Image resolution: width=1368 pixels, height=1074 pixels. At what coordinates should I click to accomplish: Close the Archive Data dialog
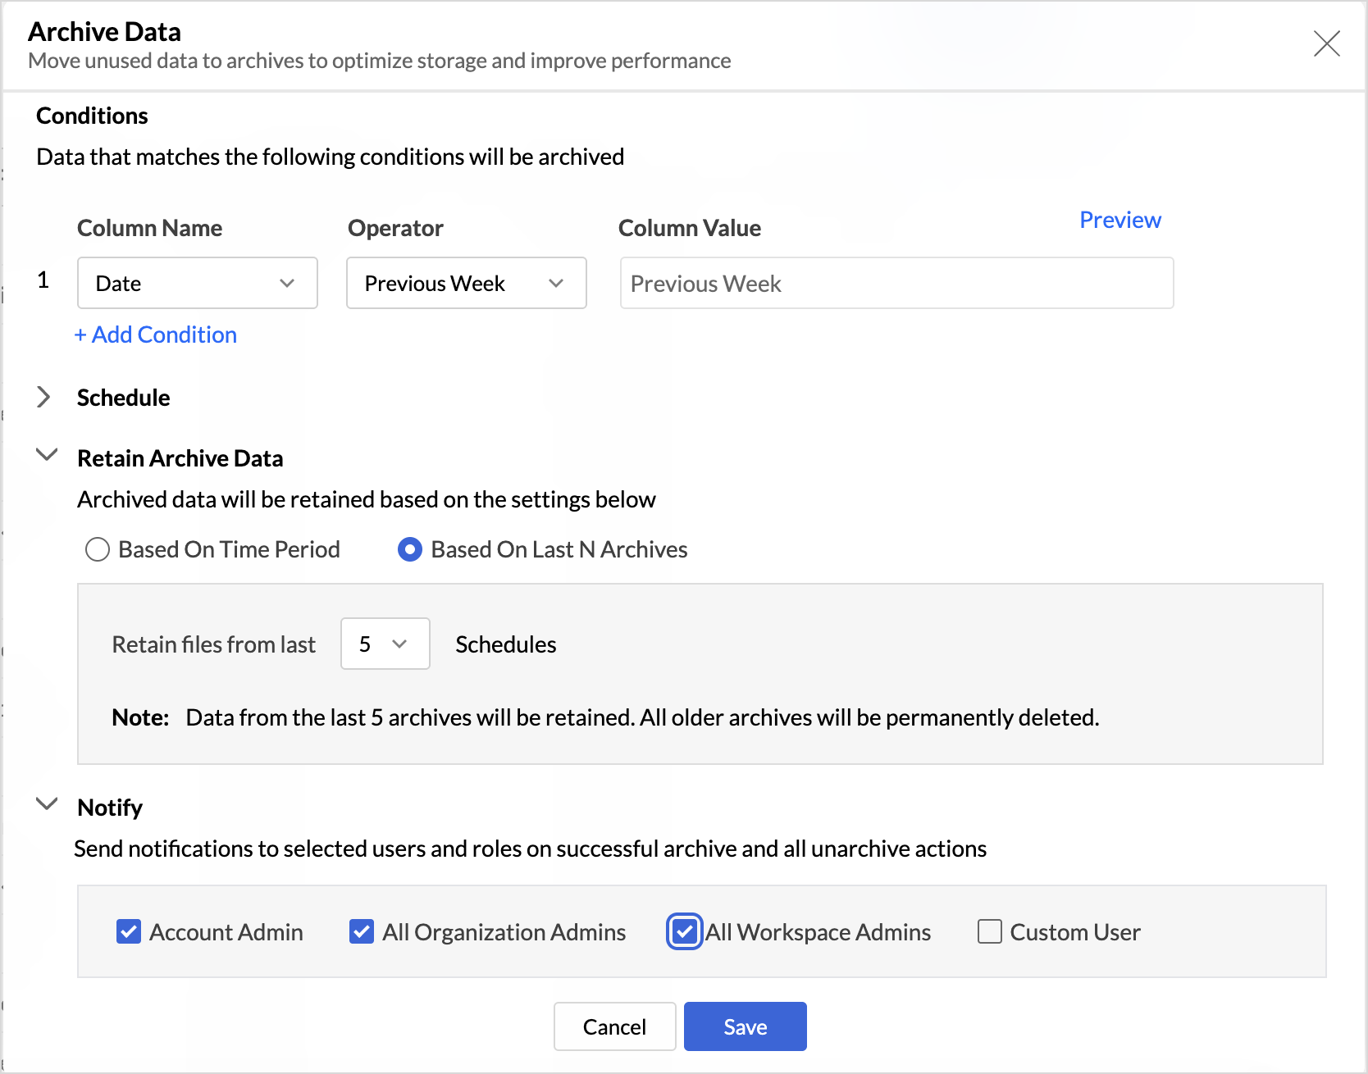click(1326, 43)
